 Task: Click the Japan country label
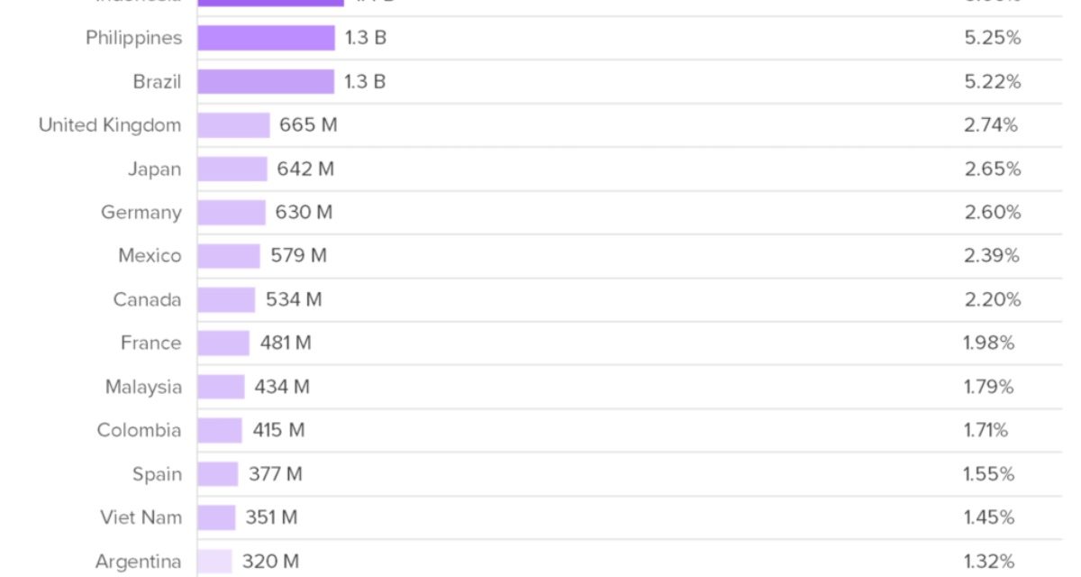click(154, 169)
